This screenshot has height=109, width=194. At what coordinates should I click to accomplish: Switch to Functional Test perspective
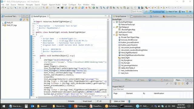pyautogui.click(x=157, y=12)
